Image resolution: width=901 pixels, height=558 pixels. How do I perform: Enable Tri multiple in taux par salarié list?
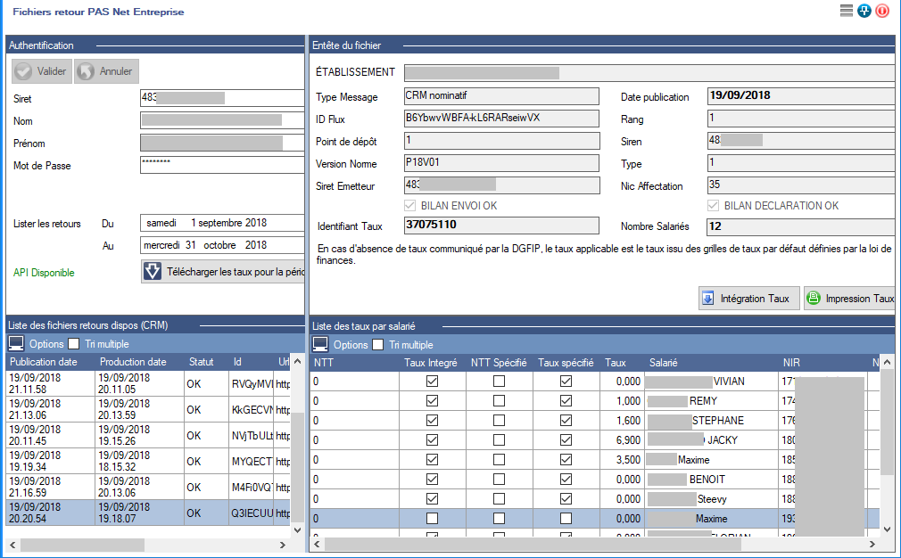(x=379, y=345)
